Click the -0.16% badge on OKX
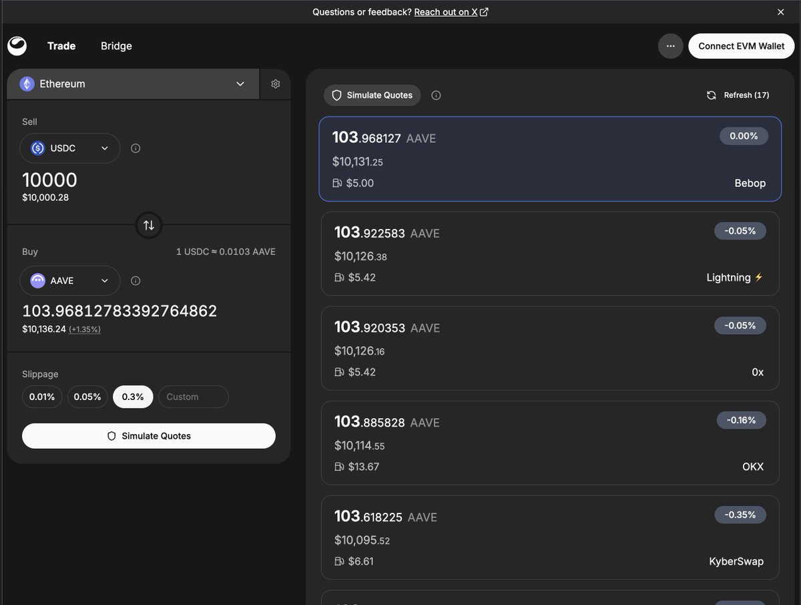801x605 pixels. pyautogui.click(x=742, y=420)
